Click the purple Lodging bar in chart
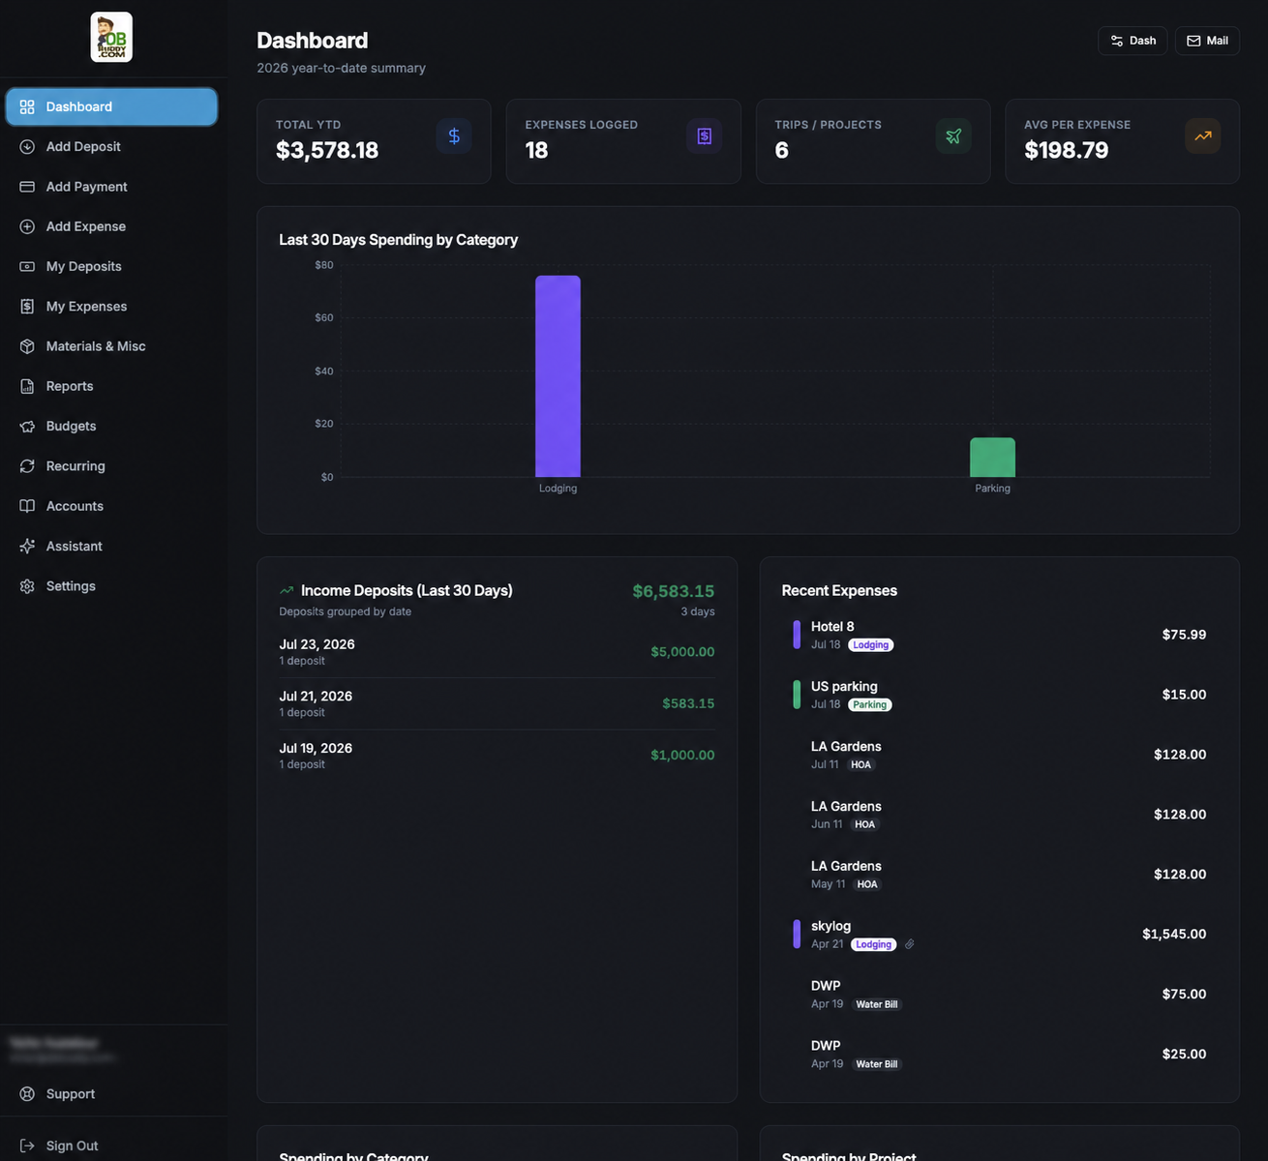Viewport: 1268px width, 1161px height. 558,376
